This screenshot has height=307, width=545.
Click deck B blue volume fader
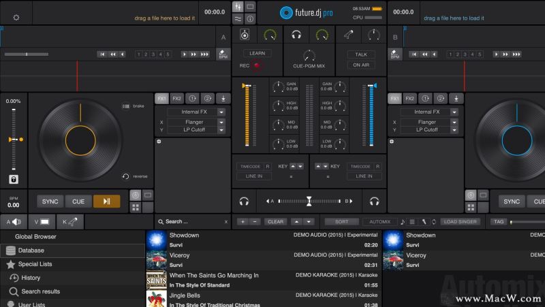(372, 86)
